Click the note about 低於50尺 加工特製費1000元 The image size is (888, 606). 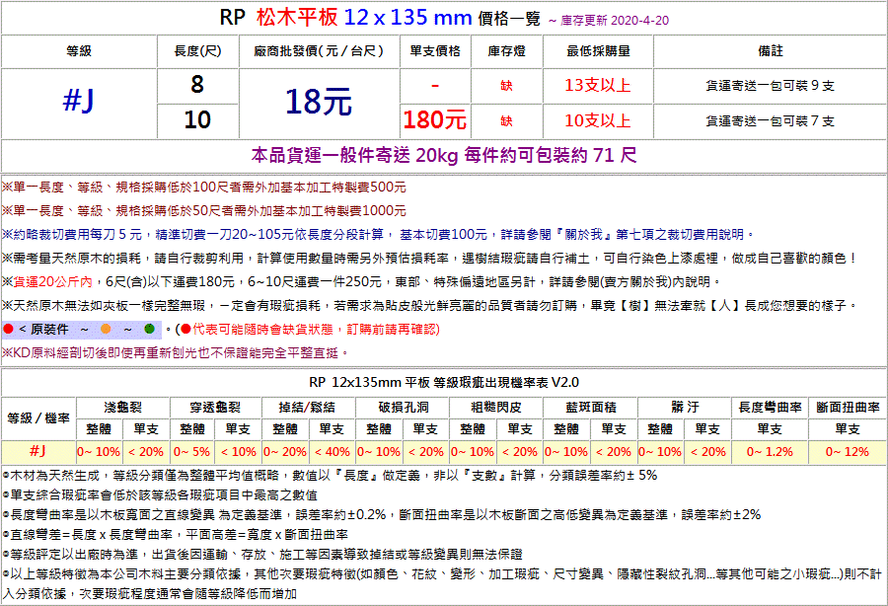(x=204, y=210)
